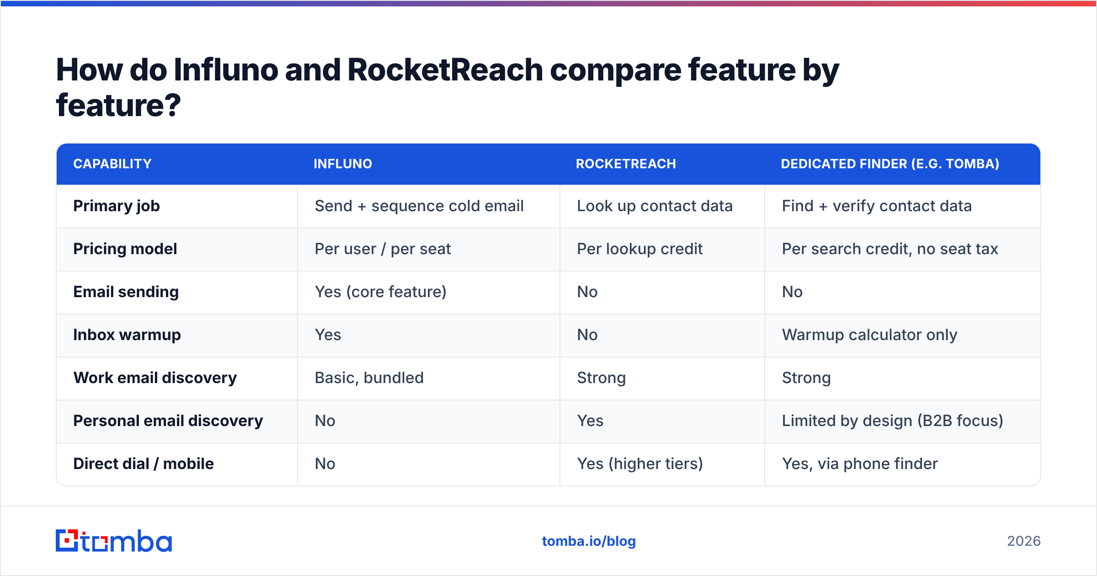
Task: Click the DEDICATED FINDER (E.G. TOMBA) header
Action: click(x=890, y=164)
